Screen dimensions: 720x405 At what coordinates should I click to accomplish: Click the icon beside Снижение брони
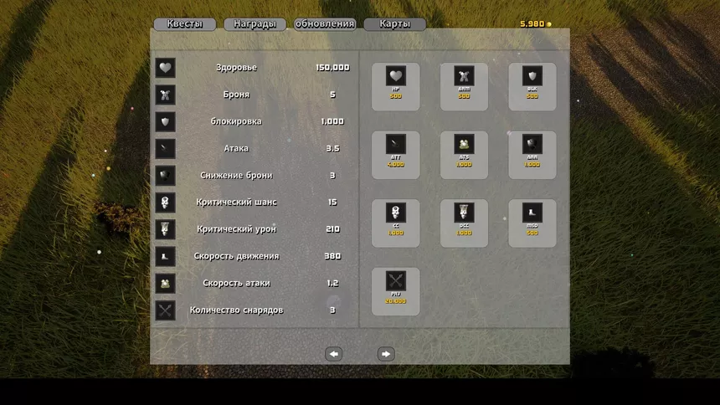click(x=165, y=176)
